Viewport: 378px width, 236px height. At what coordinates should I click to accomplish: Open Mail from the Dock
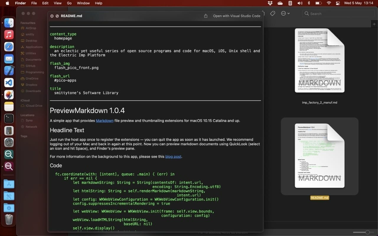9,59
